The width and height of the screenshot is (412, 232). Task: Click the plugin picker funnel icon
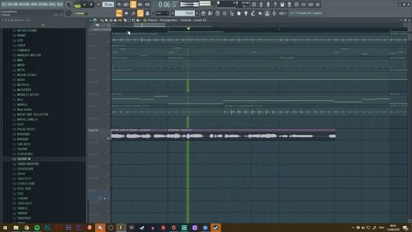tap(246, 13)
